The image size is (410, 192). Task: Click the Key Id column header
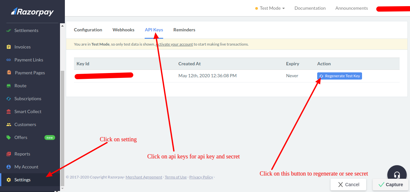point(83,64)
